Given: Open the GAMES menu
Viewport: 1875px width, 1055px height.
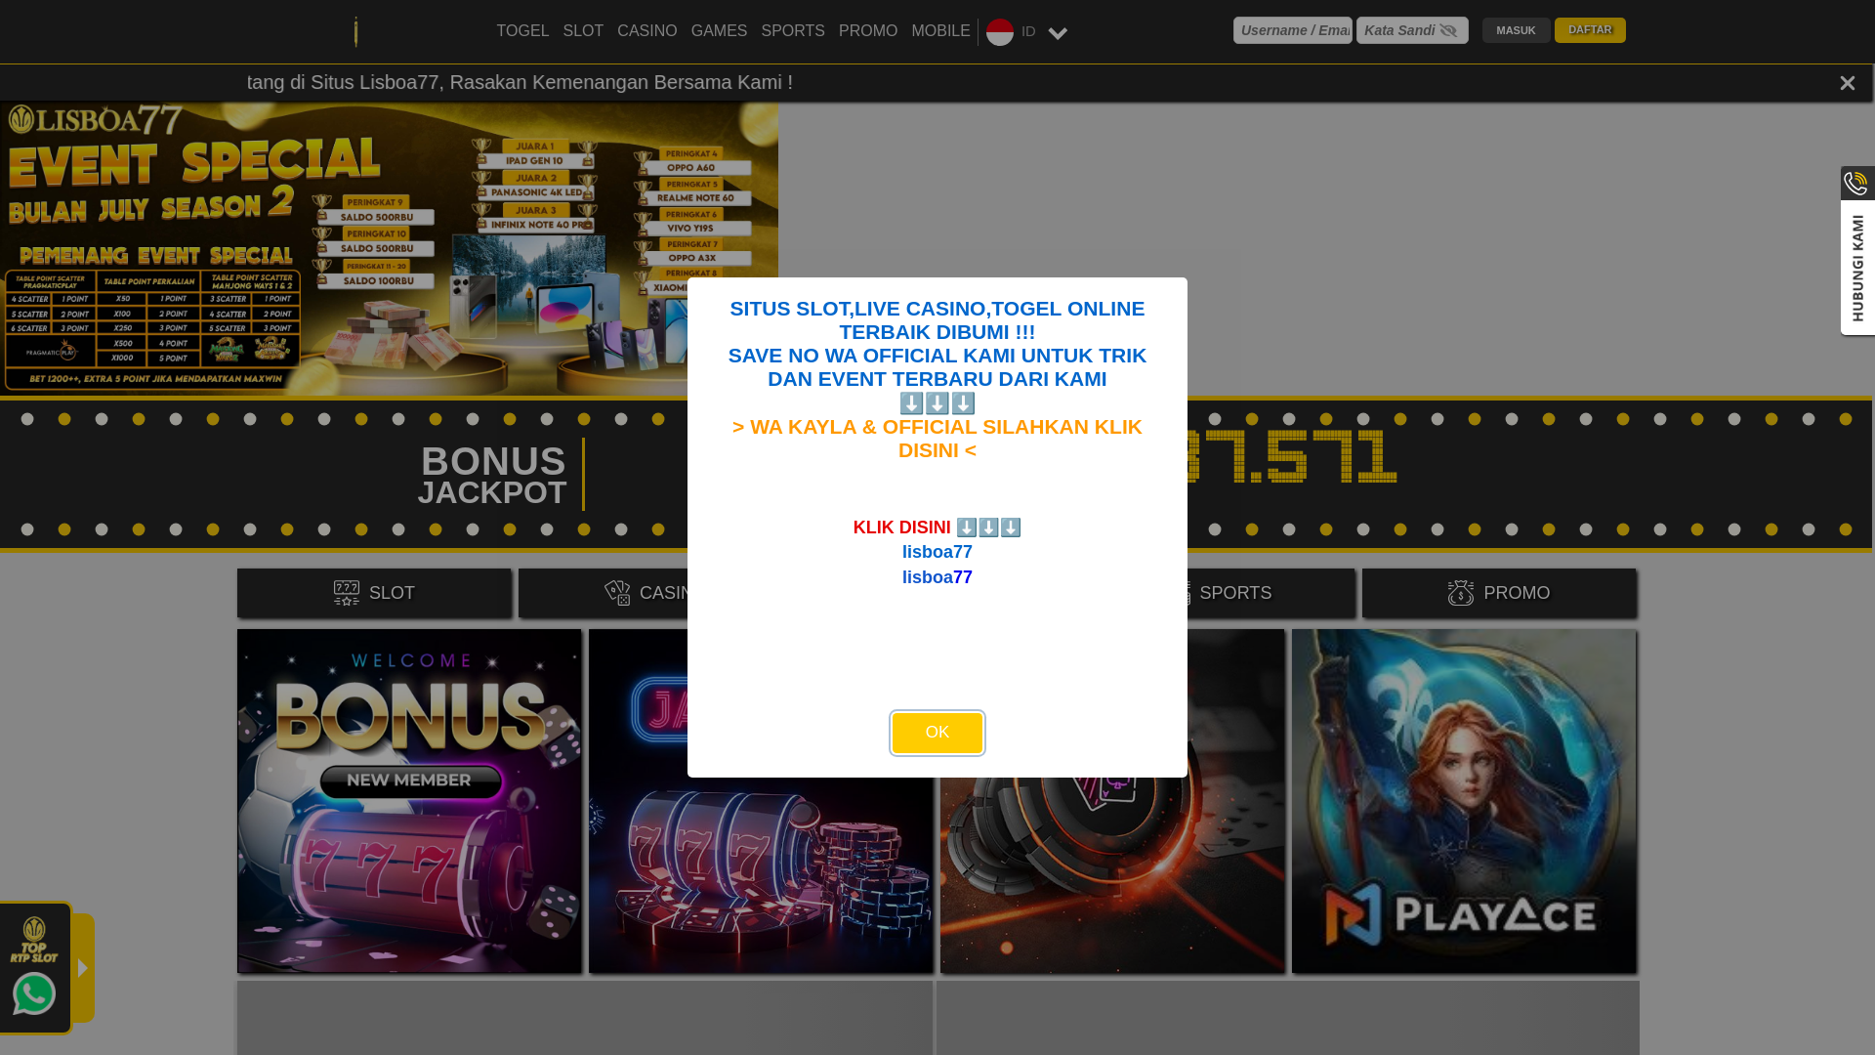Looking at the screenshot, I should [x=719, y=31].
